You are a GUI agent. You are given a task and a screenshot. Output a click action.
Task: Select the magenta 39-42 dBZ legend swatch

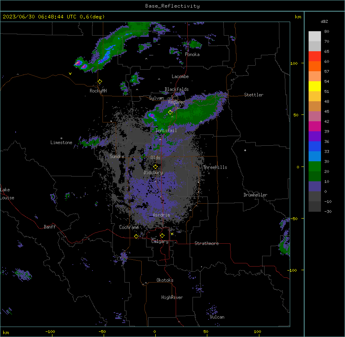315,126
